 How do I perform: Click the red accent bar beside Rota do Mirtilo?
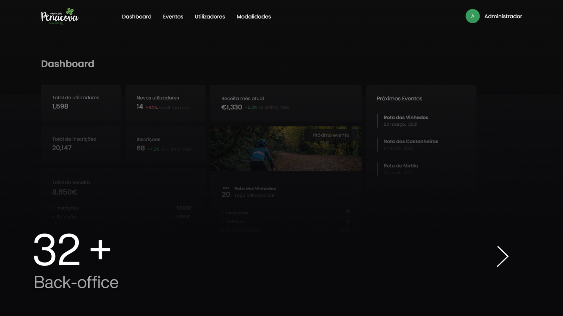pos(378,169)
